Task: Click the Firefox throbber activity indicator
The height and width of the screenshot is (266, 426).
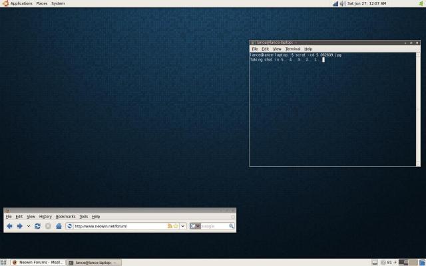Action: coord(232,217)
